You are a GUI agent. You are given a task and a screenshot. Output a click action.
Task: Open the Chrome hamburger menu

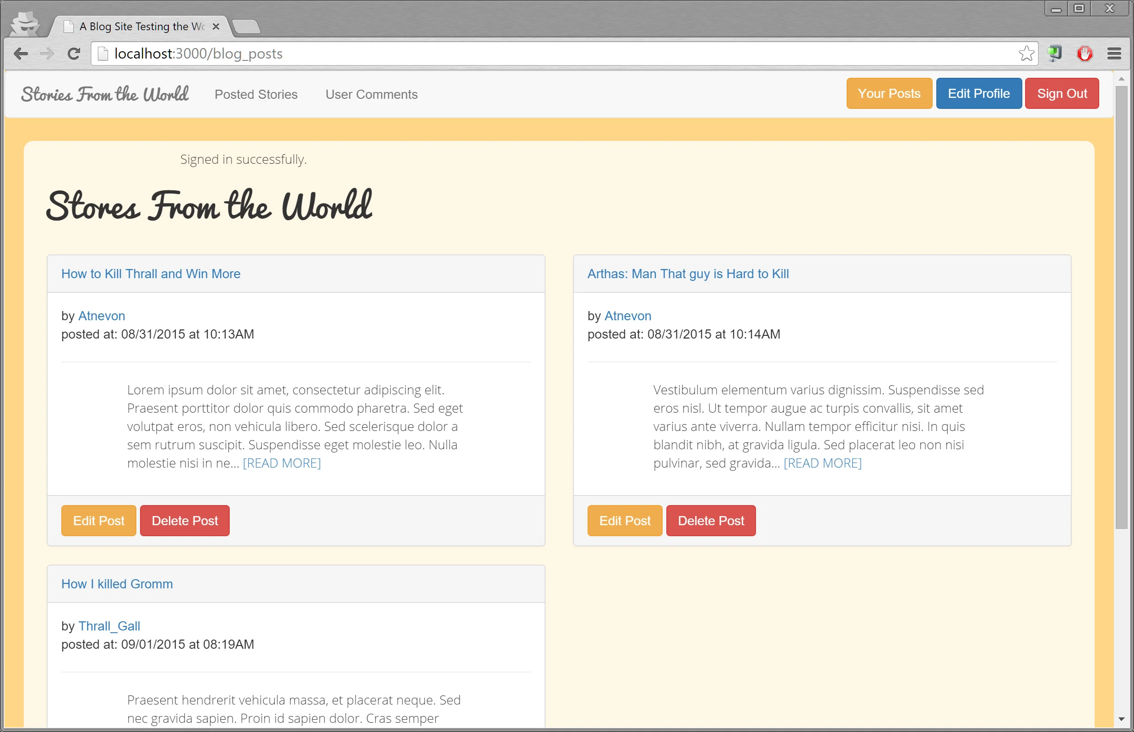click(x=1113, y=54)
